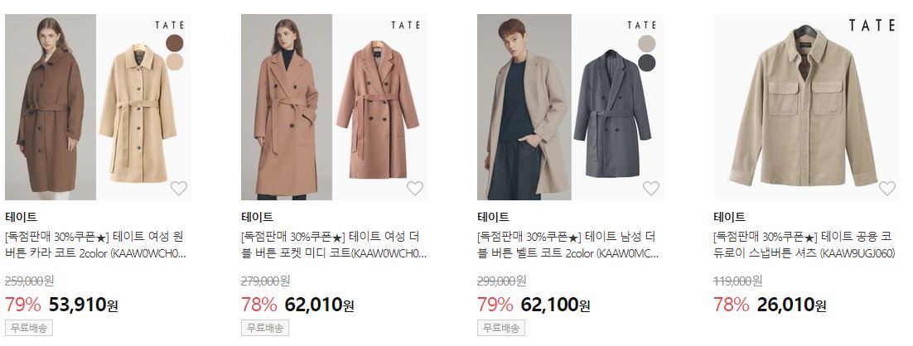Open the 테이트 여성 원버튼 카라 코트 title link
The image size is (913, 346).
coord(95,245)
